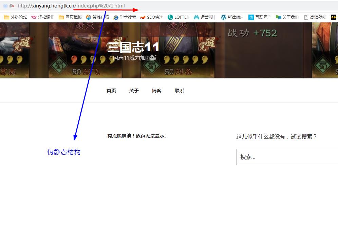The image size is (338, 227).
Task: Open the 博客 menu item
Action: coord(157,91)
